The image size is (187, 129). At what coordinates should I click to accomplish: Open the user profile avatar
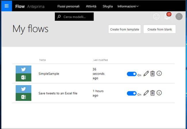tap(179, 17)
